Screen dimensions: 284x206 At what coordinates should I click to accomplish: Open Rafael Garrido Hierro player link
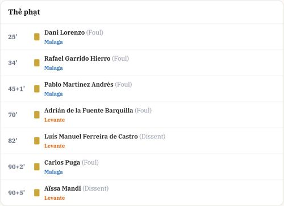click(77, 58)
